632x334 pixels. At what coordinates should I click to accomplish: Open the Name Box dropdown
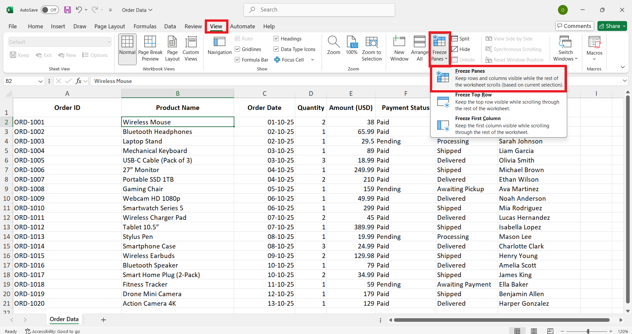coord(40,81)
